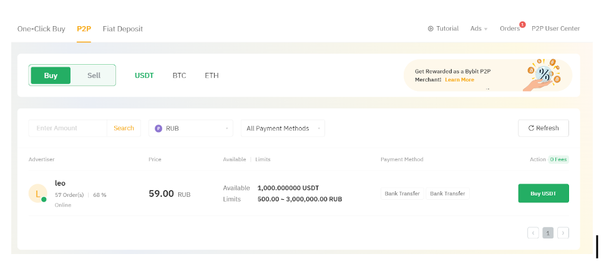Viewport: 604px width, 264px height.
Task: Go to next page arrow
Action: 563,233
